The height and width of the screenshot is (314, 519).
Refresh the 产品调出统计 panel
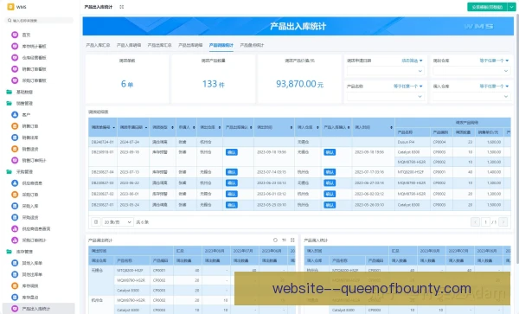[x=275, y=240]
